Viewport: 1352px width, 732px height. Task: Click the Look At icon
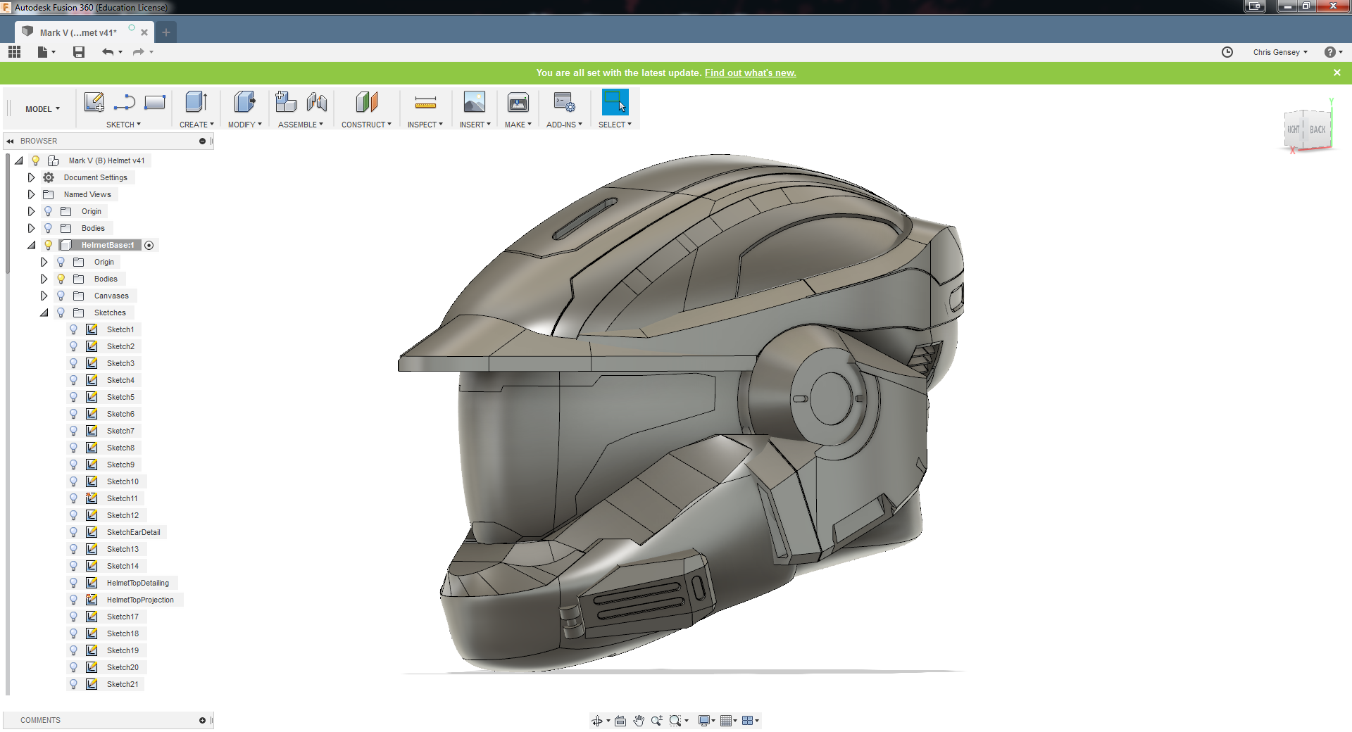pyautogui.click(x=620, y=721)
